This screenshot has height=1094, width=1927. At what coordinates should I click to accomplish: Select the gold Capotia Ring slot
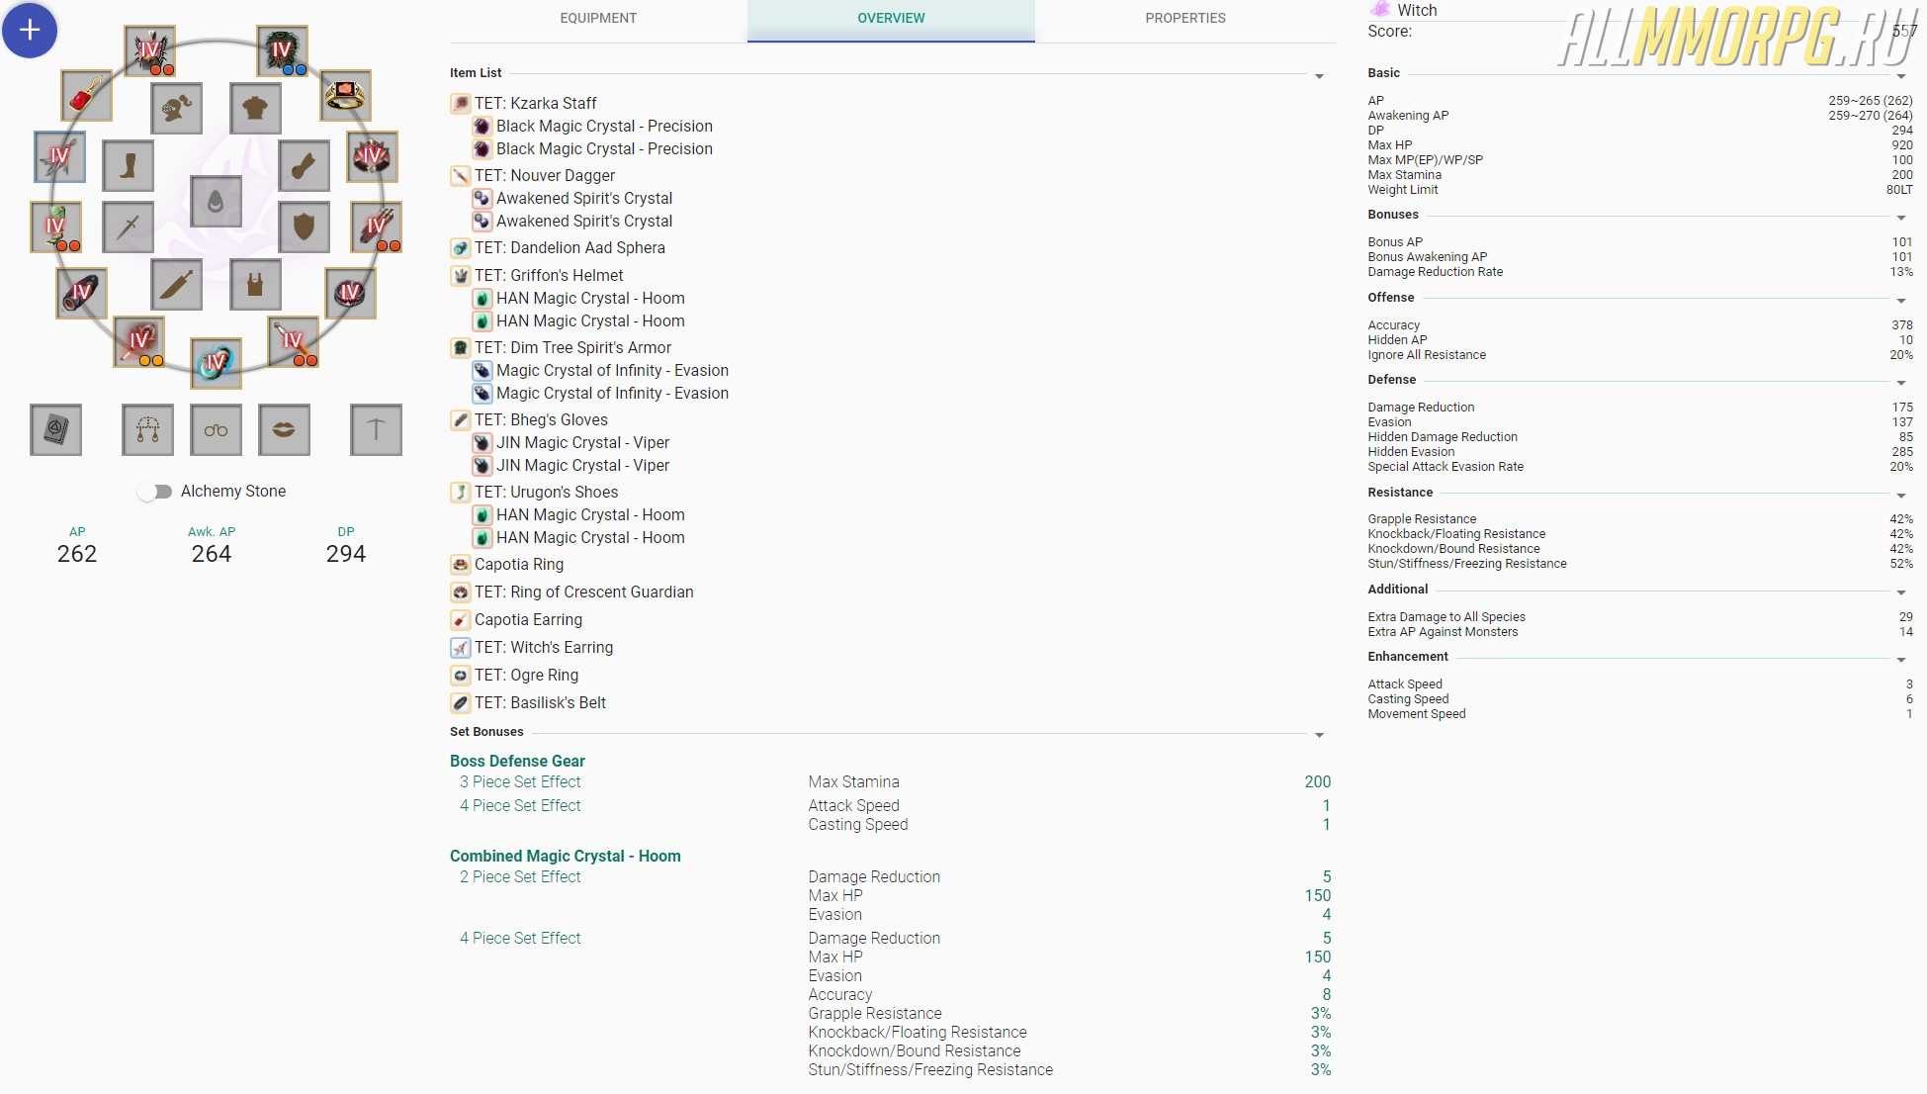point(346,95)
